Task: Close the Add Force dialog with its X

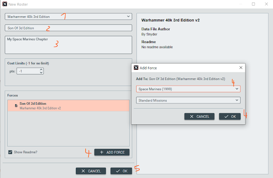Action: pyautogui.click(x=241, y=68)
